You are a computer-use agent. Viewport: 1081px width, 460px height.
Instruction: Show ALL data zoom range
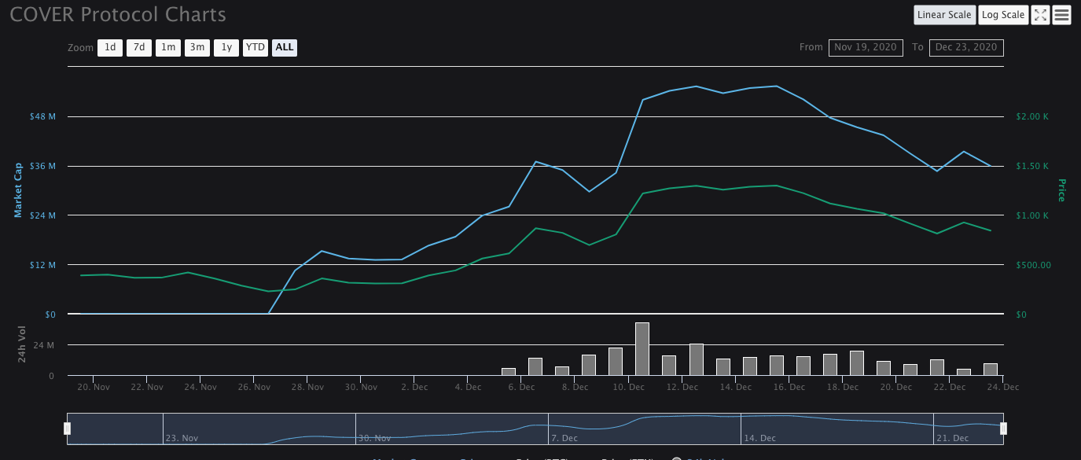pyautogui.click(x=285, y=48)
